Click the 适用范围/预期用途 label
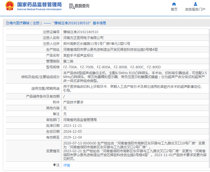 (x=46, y=89)
